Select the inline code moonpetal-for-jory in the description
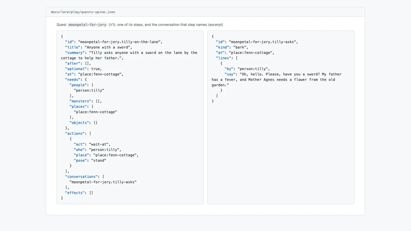 click(87, 25)
